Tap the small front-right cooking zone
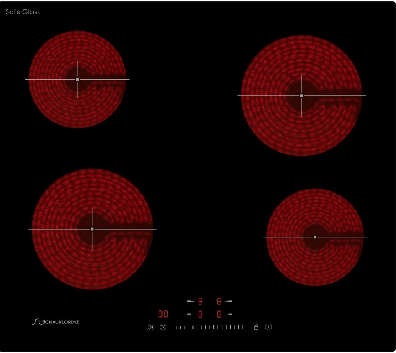The width and height of the screenshot is (396, 353). pyautogui.click(x=315, y=237)
